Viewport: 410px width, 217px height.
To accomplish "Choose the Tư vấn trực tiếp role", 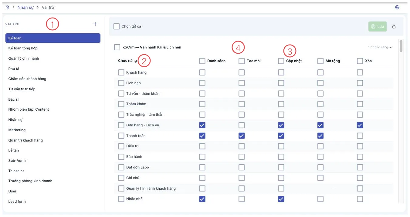I will [53, 89].
